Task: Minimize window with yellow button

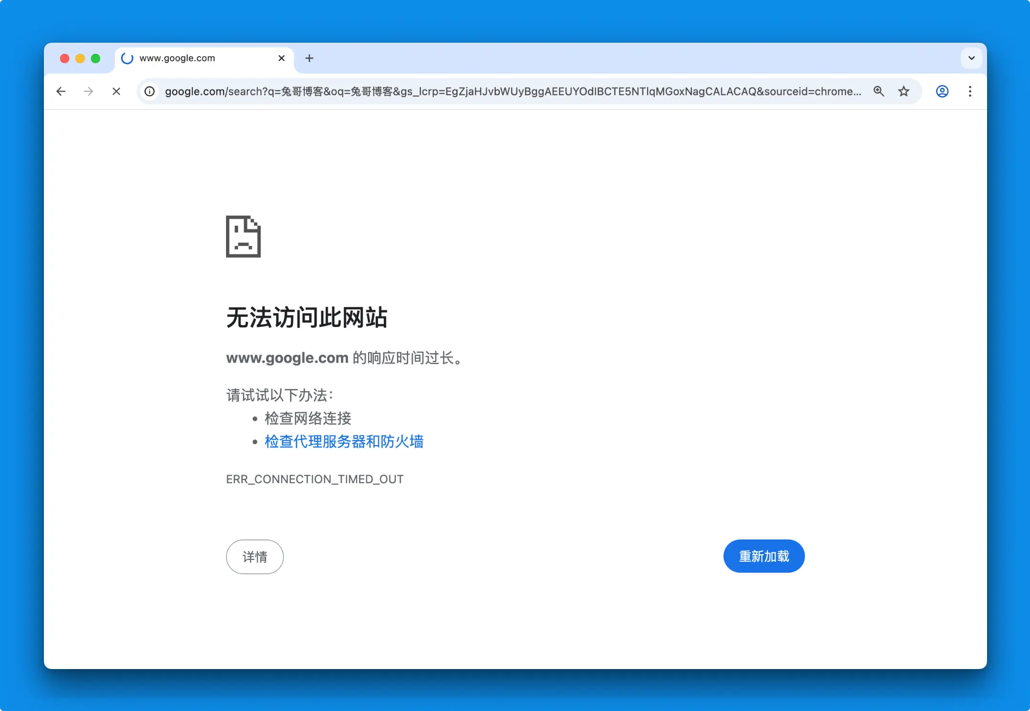Action: tap(80, 58)
